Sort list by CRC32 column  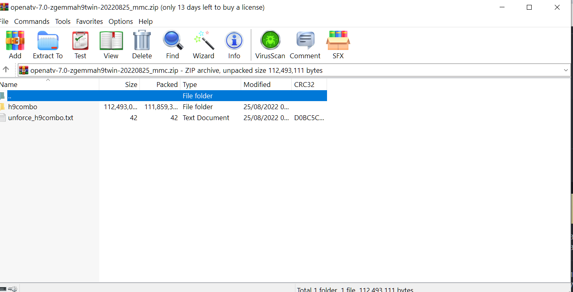[309, 85]
